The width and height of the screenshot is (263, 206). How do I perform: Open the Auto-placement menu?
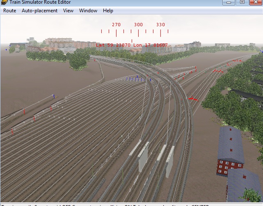point(39,11)
